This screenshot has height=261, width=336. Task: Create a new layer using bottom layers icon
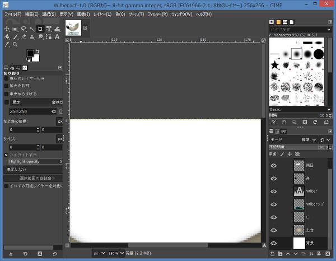[273, 254]
